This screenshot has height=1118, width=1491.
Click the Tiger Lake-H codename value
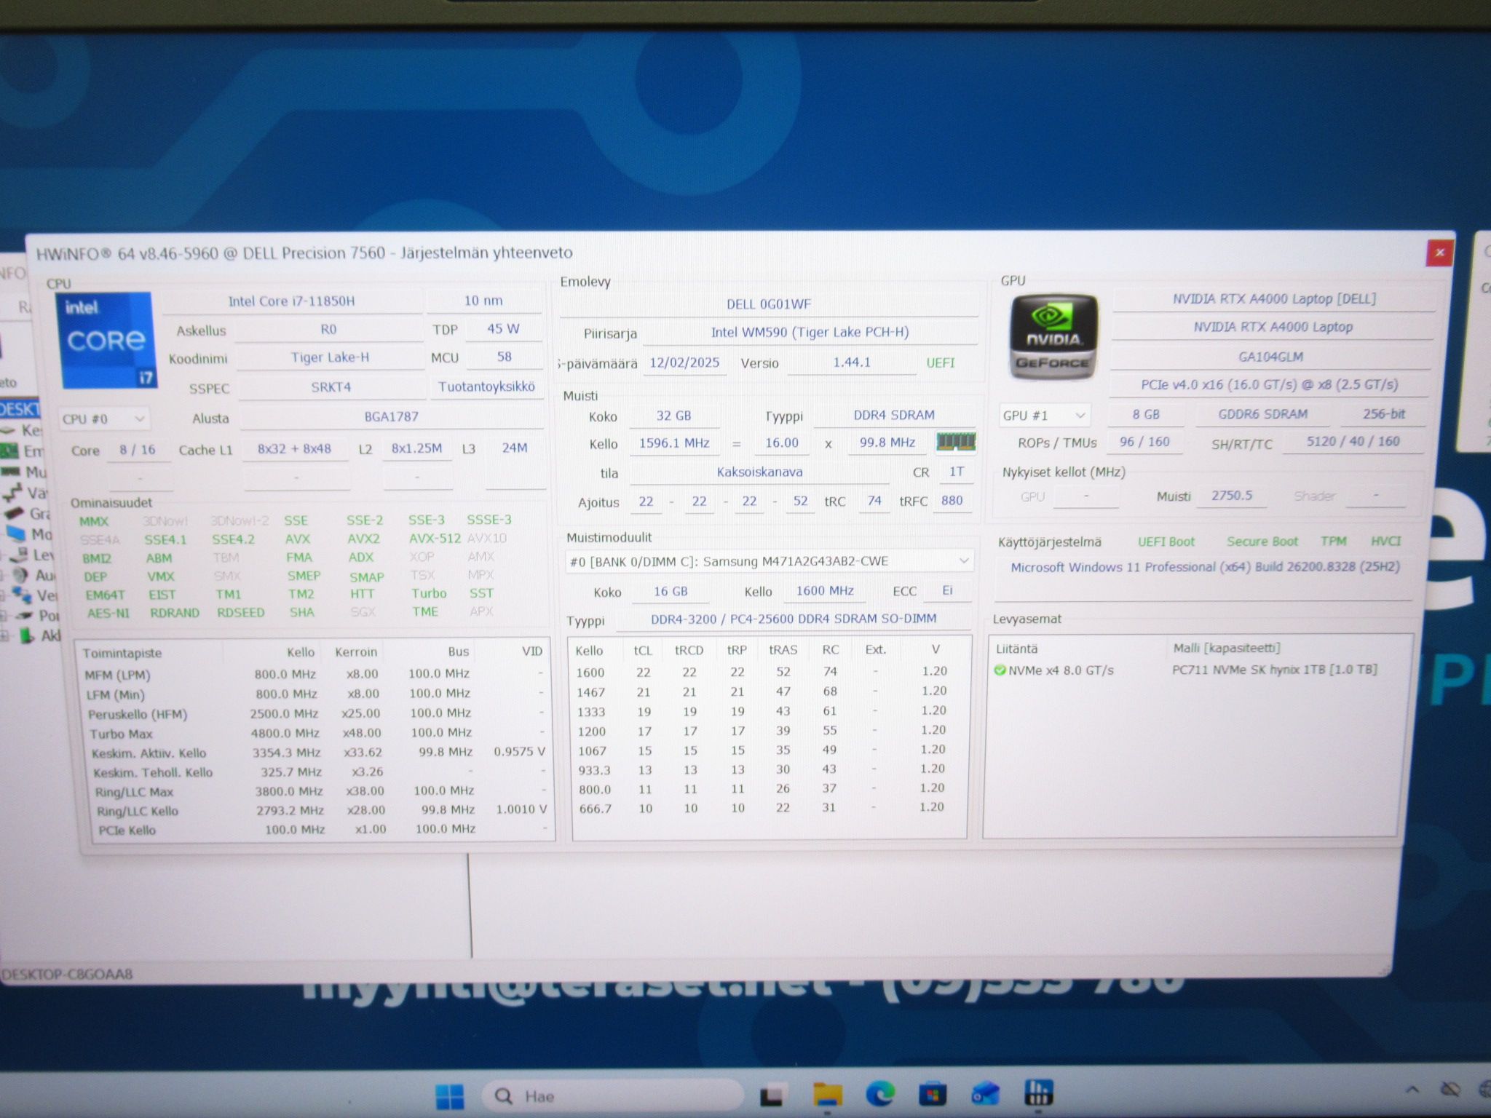330,358
